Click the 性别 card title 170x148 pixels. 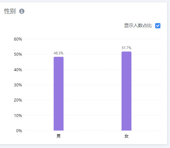click(10, 11)
